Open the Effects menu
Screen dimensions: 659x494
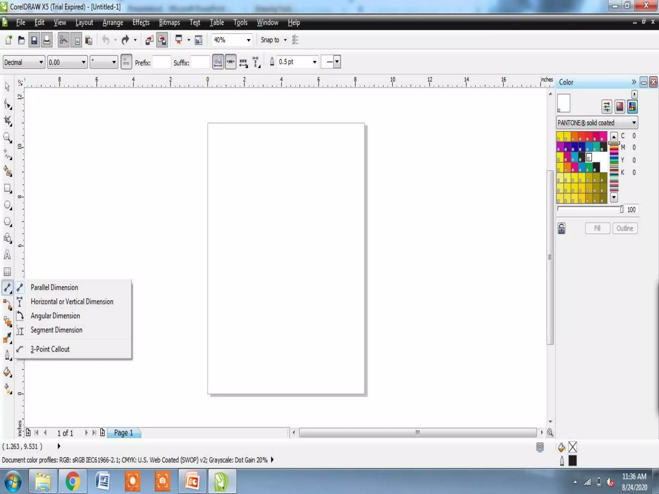141,23
